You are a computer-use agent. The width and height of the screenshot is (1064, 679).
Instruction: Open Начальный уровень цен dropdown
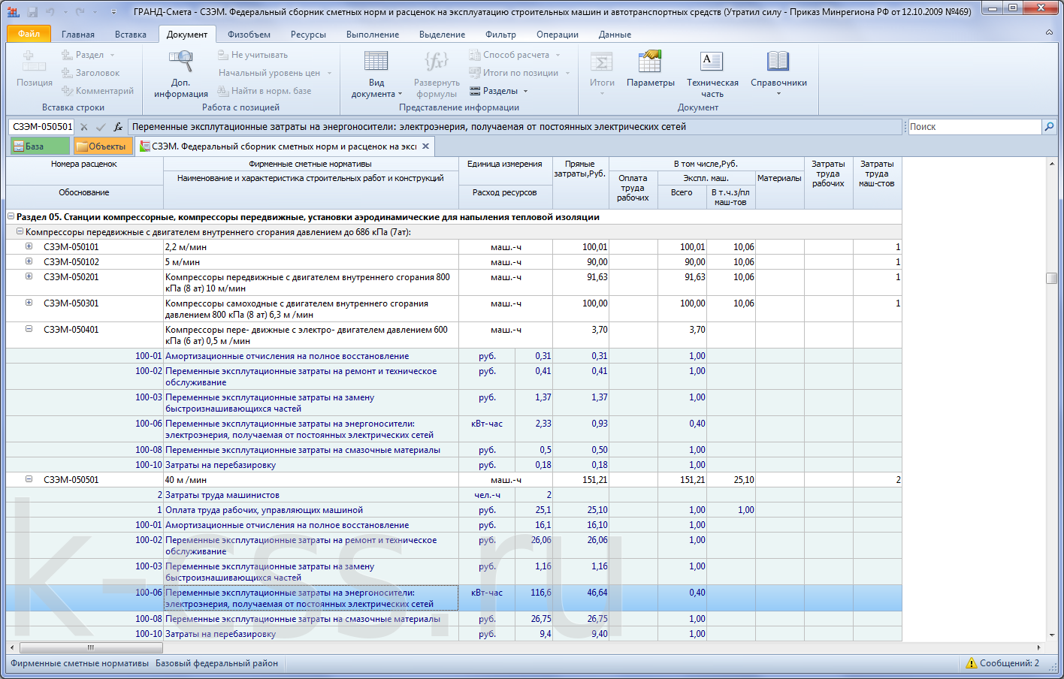point(275,73)
